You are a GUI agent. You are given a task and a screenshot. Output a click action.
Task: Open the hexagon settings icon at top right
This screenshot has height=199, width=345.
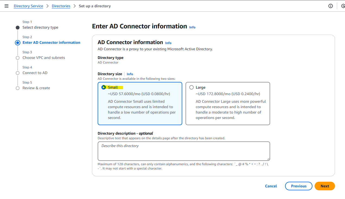point(343,6)
